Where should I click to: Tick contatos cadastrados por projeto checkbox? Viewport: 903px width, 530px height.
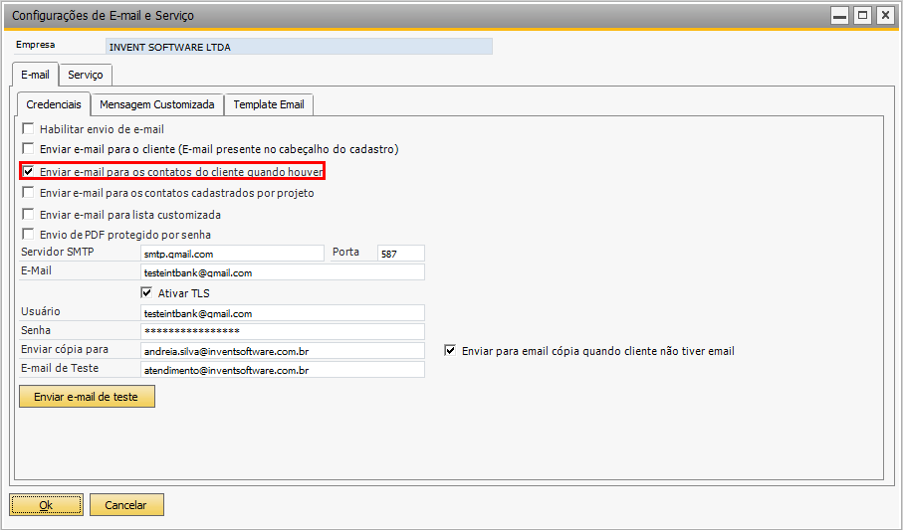28,192
